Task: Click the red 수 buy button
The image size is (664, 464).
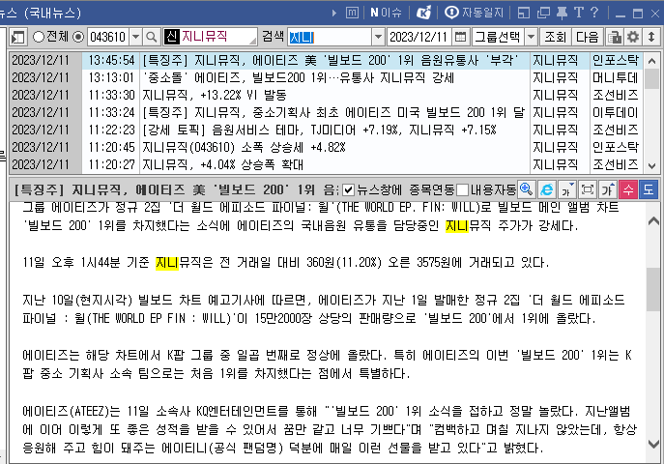Action: click(628, 189)
